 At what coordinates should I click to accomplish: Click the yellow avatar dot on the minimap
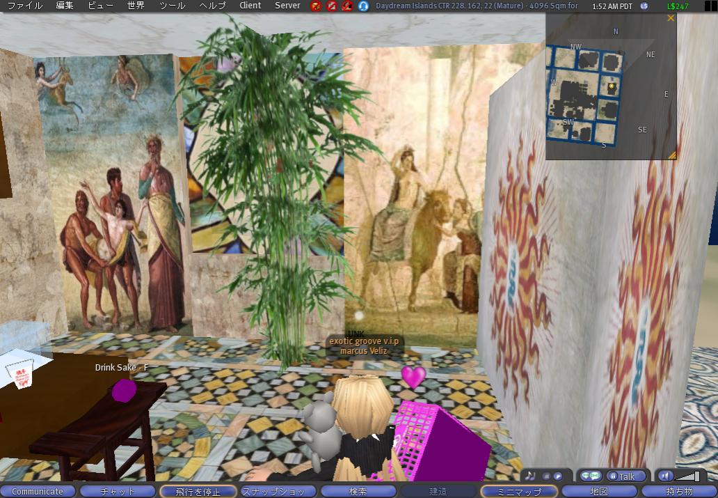coord(611,86)
